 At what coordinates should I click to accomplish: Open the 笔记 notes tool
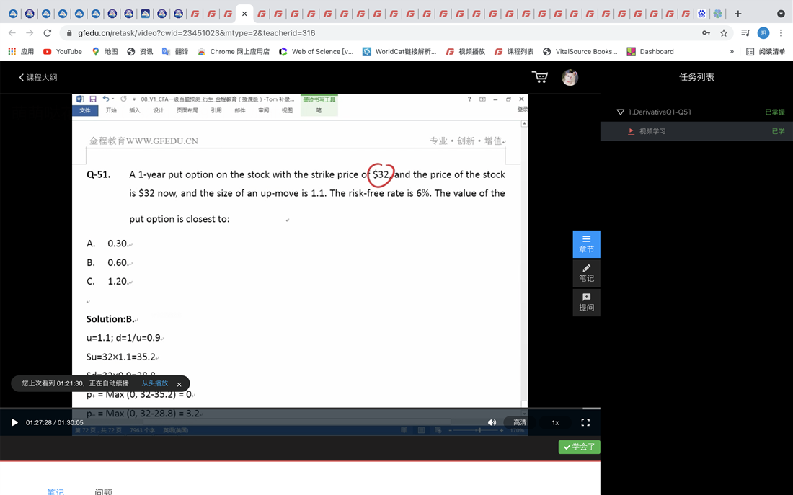coord(586,273)
